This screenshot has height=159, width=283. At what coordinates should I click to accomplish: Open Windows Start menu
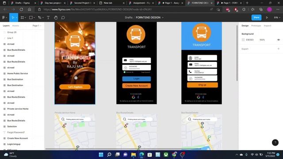(101, 155)
